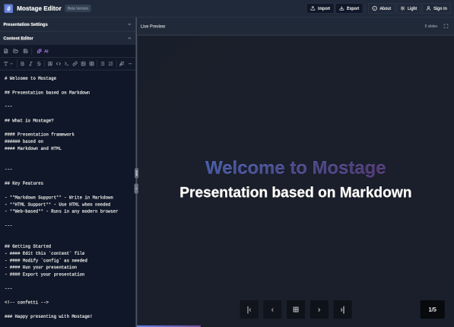Click the '**Markdown Support**' bullet line
This screenshot has width=454, height=327.
pyautogui.click(x=59, y=197)
